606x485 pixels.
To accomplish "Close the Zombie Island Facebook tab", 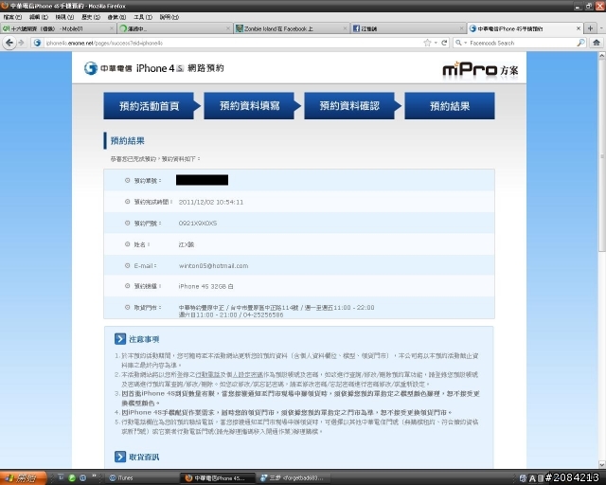I will click(345, 28).
